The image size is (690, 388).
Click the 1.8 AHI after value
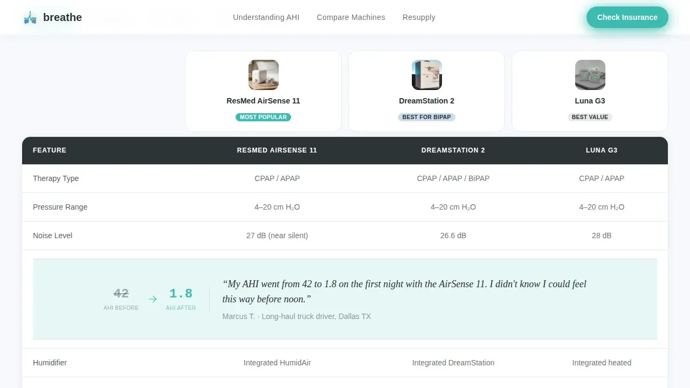181,293
